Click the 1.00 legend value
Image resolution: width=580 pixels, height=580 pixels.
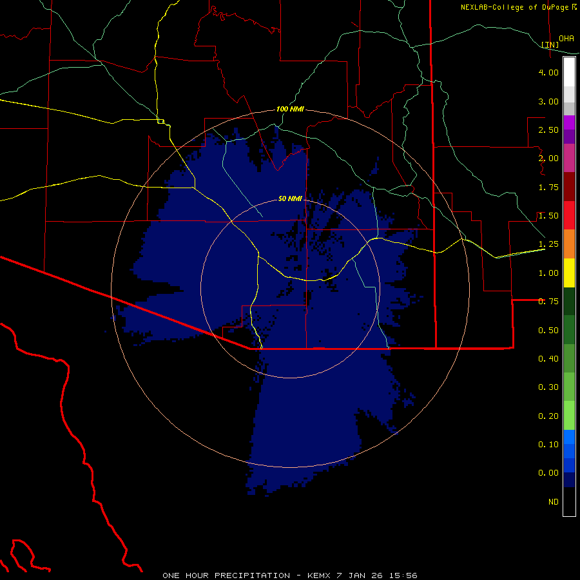click(x=548, y=273)
